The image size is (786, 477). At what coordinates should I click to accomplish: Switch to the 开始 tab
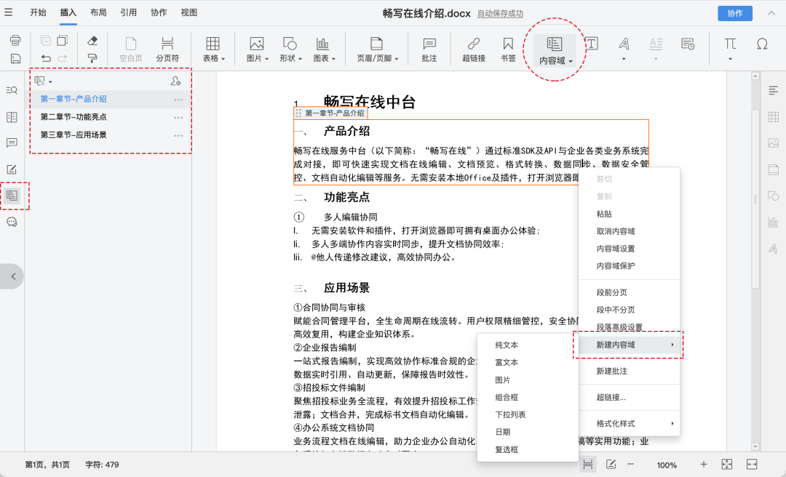pos(38,12)
